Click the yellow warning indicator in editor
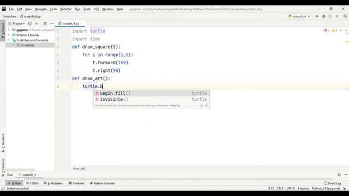Screen dimensions: 349x196 (x=334, y=30)
